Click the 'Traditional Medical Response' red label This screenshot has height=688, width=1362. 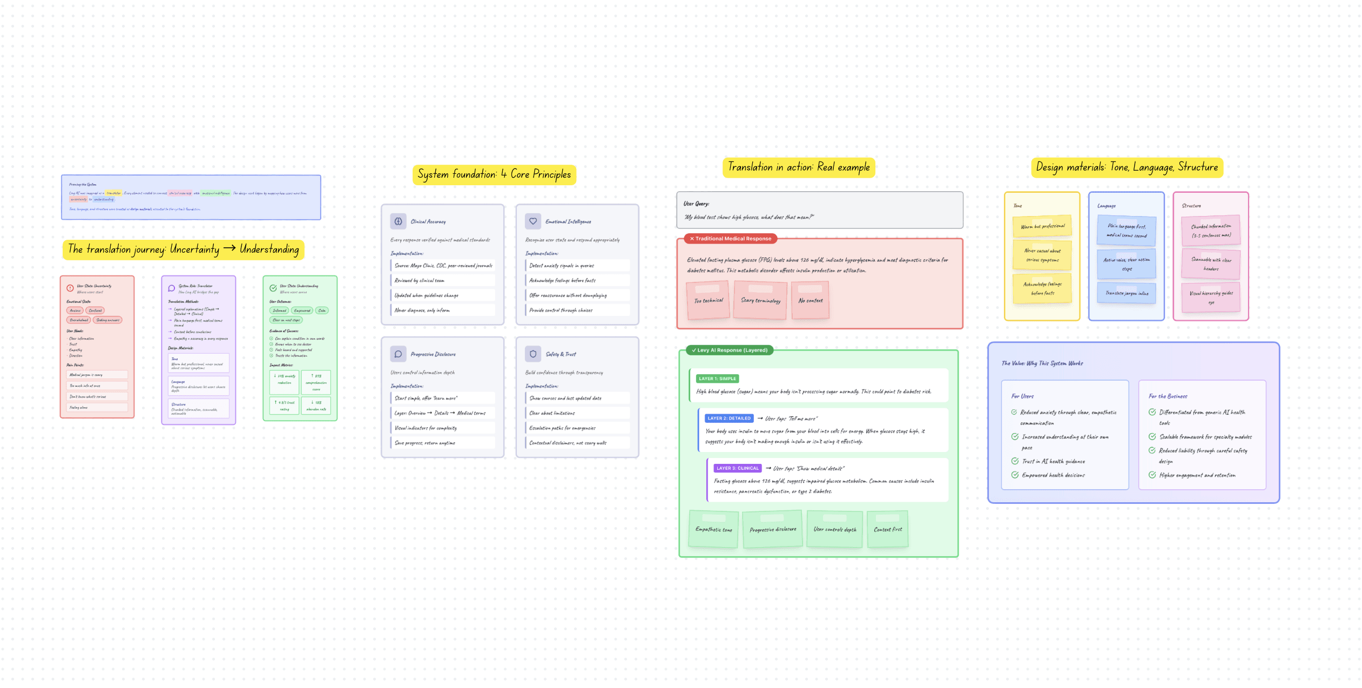730,239
